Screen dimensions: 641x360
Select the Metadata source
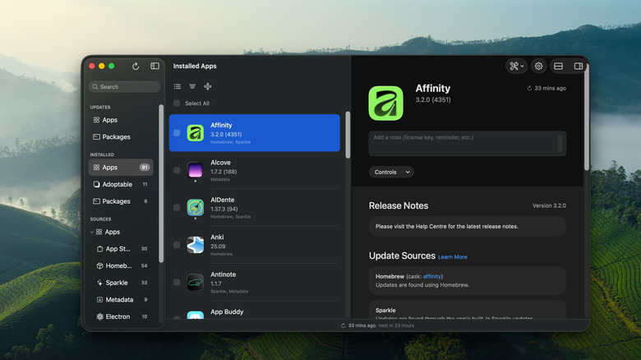pos(121,300)
